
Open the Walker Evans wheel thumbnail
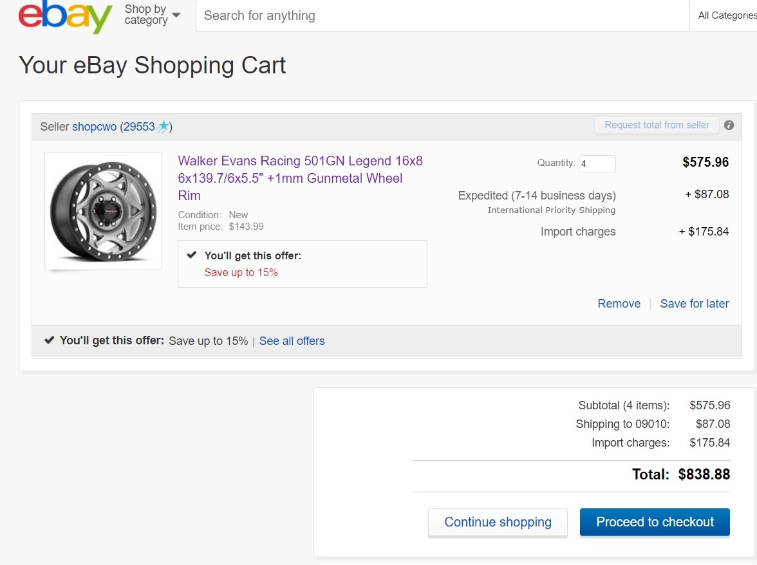pos(103,211)
